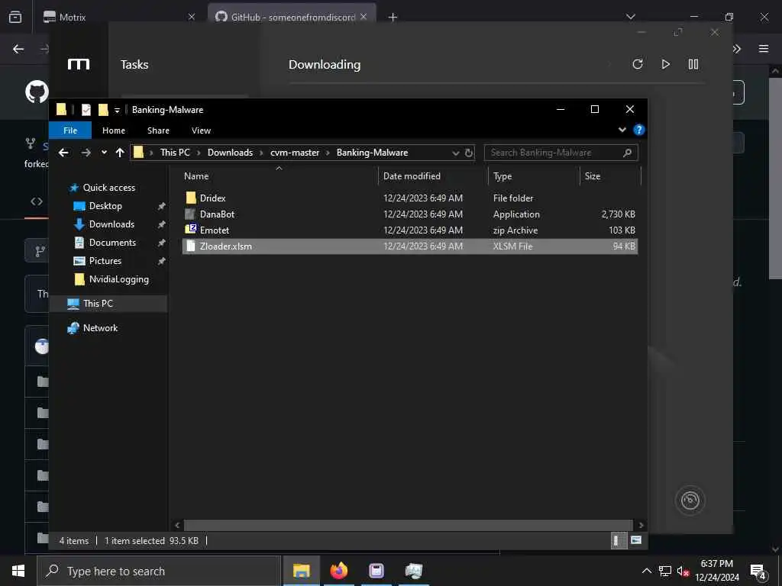Open a new browser tab

[x=393, y=18]
